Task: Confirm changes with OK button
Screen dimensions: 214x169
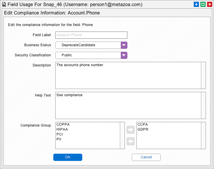Action: click(x=68, y=157)
